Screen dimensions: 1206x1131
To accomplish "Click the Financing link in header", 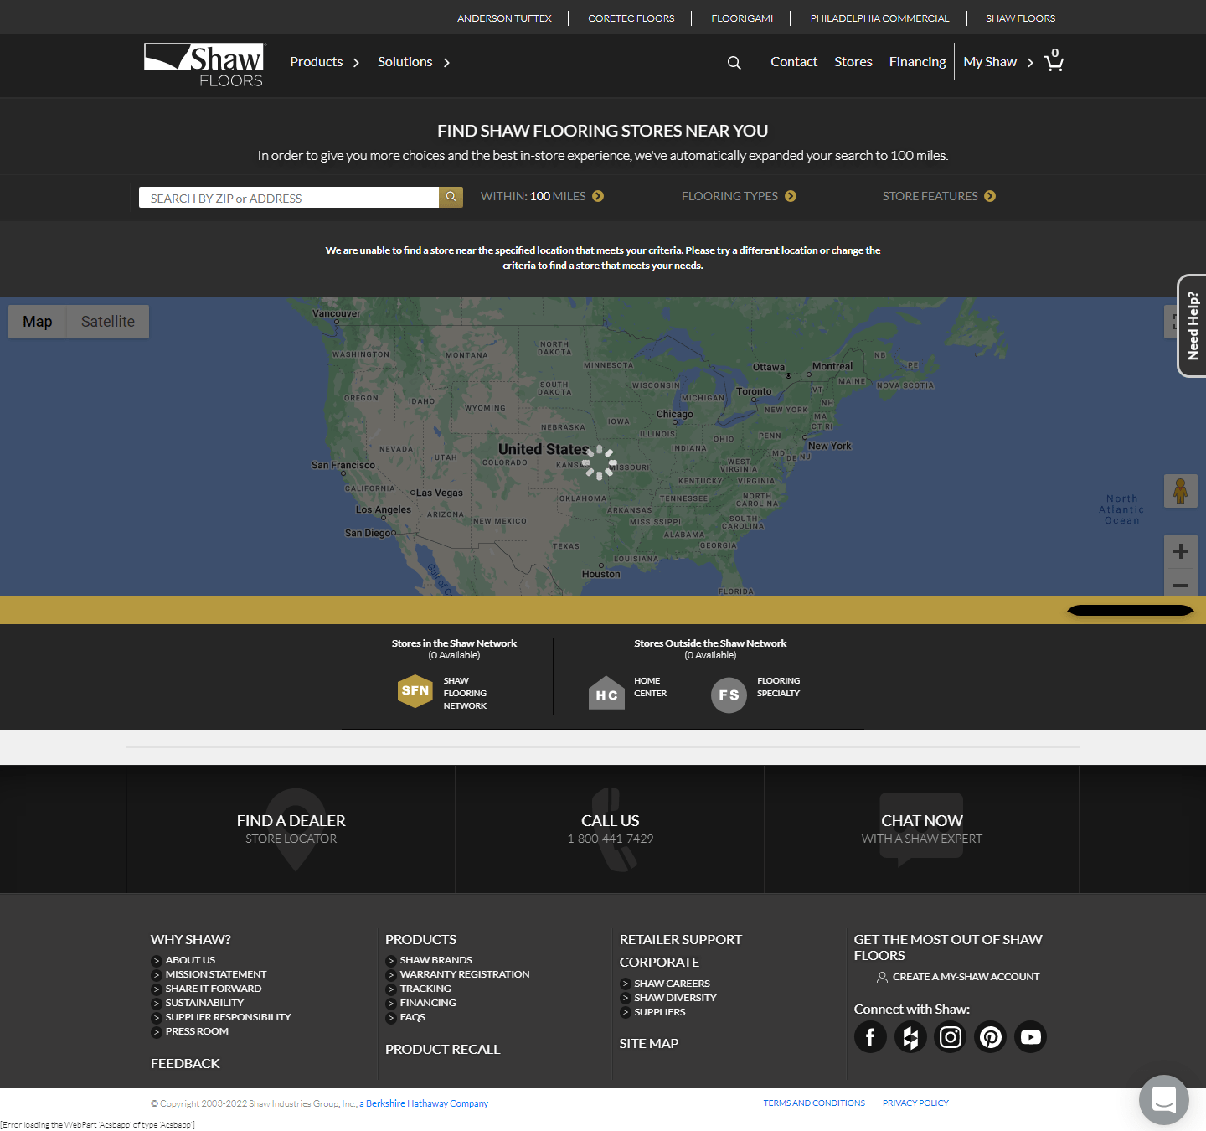I will 917,62.
